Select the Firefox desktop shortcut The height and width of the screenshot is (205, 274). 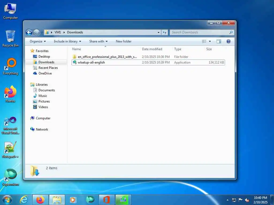tap(10, 94)
